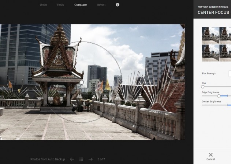Click the Center Brightness slider track
Screen dimensions: 231x164
[216, 105]
